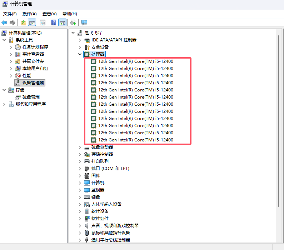284x250 pixels.
Task: Expand 服务和应用程序 in left tree
Action: click(x=4, y=104)
